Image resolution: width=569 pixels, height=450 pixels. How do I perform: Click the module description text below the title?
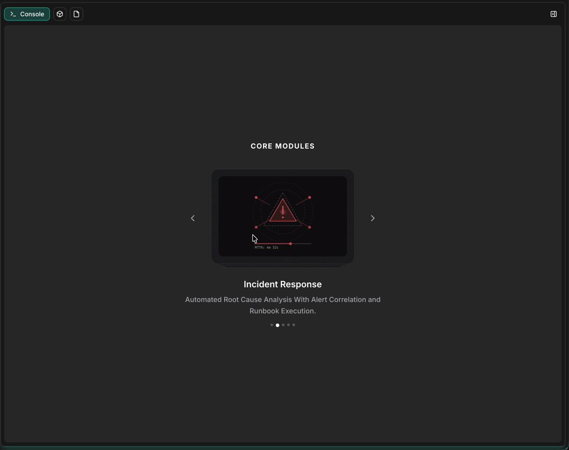283,305
